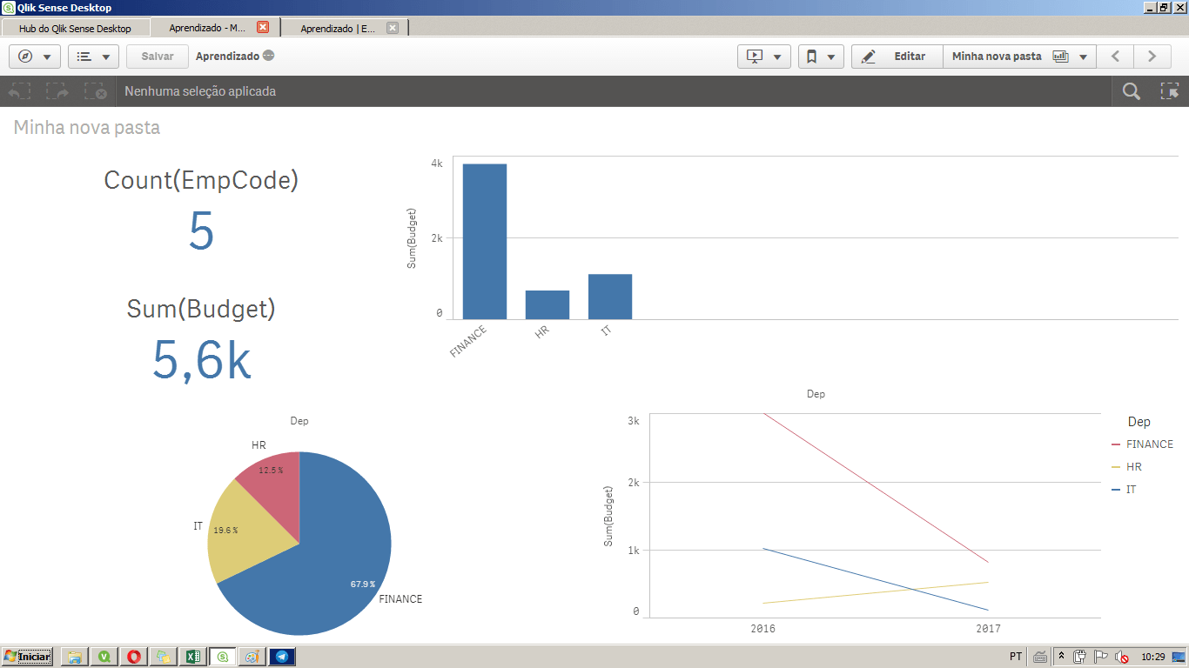Click the Salvar button

point(157,56)
